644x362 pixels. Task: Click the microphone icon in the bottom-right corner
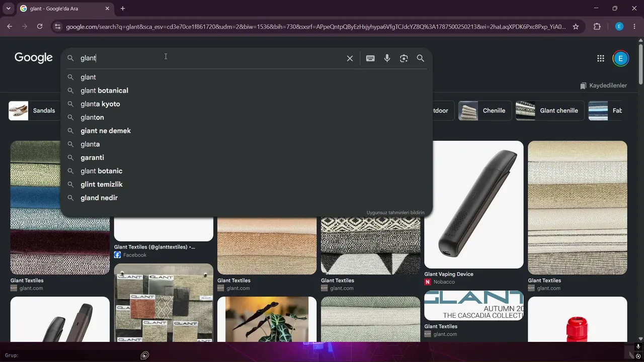(x=638, y=347)
